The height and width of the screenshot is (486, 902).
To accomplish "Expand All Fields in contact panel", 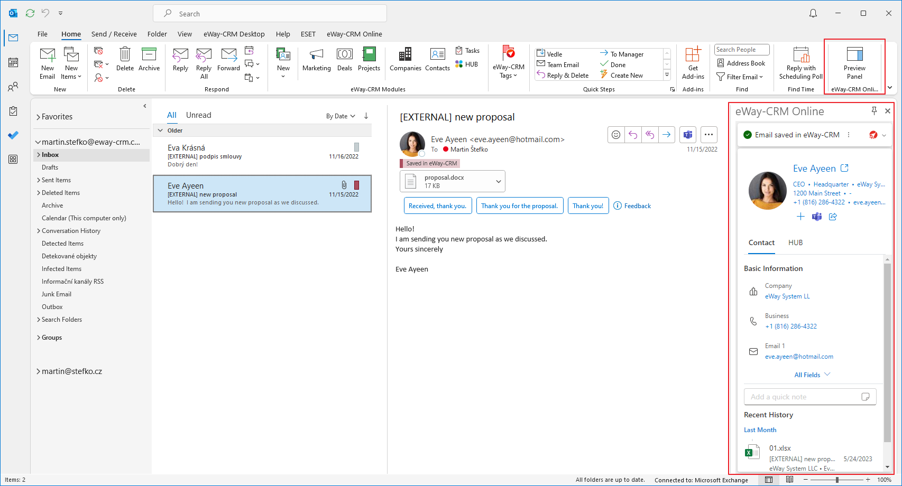I will (x=812, y=375).
